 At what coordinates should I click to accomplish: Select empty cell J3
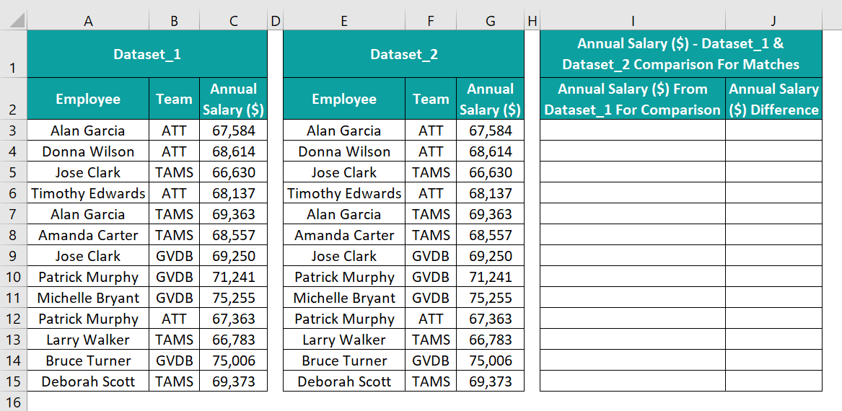pyautogui.click(x=773, y=131)
